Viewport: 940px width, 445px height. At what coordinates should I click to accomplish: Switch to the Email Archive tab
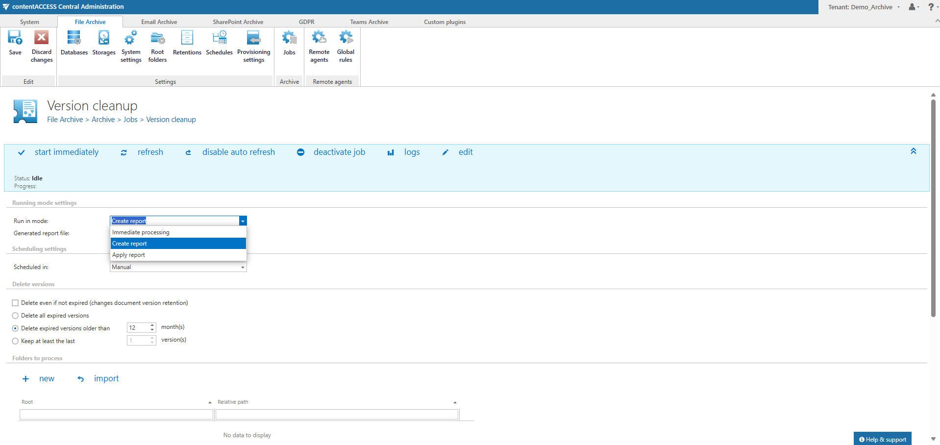click(159, 22)
